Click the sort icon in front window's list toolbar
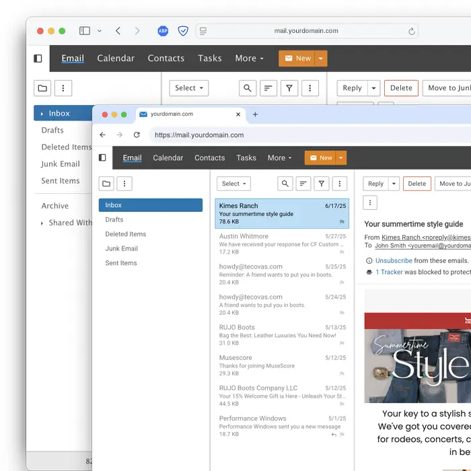Viewport: 471px width, 471px height. [303, 184]
